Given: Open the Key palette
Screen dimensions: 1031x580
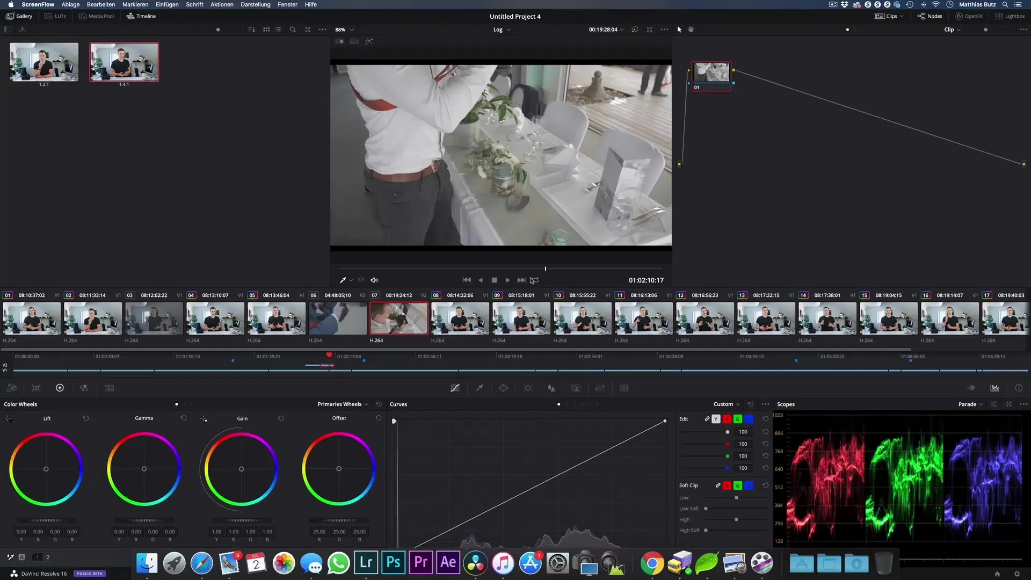Looking at the screenshot, I should (x=576, y=388).
